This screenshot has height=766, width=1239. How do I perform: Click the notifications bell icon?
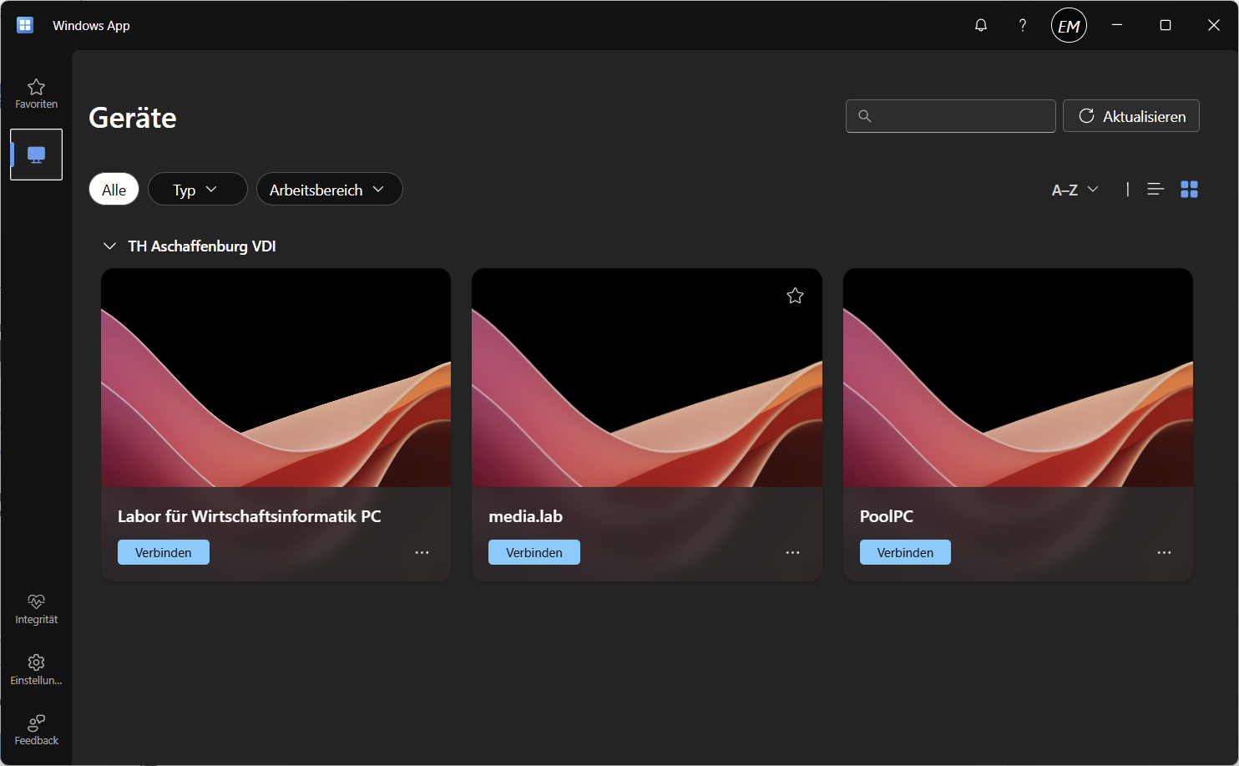point(981,25)
